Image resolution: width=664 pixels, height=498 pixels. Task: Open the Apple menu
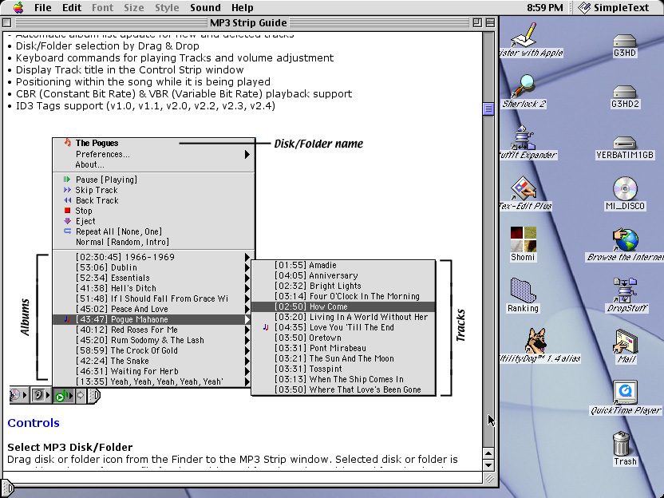tap(18, 8)
